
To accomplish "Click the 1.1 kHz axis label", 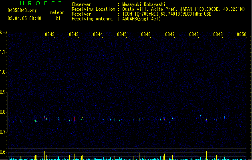I will coord(3,52).
